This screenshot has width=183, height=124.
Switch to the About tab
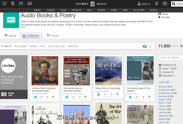coord(10,36)
